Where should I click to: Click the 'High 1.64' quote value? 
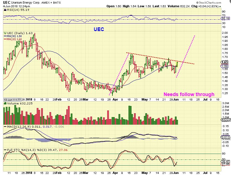click(x=130, y=6)
